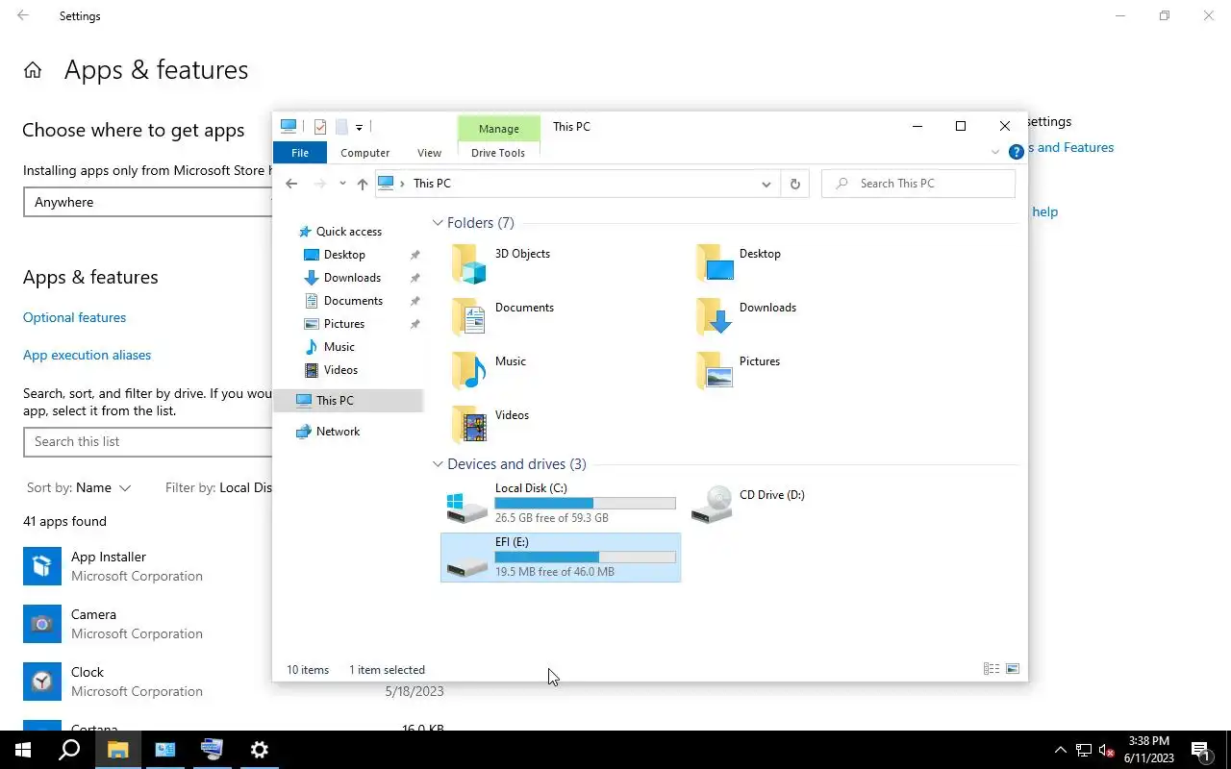Switch to large icons view layout
Viewport: 1231px width, 769px height.
1013,669
